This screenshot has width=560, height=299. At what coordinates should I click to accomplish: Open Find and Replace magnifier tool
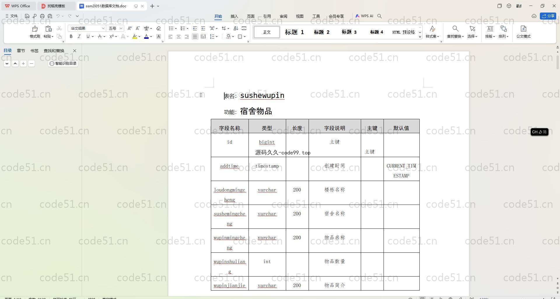455,29
